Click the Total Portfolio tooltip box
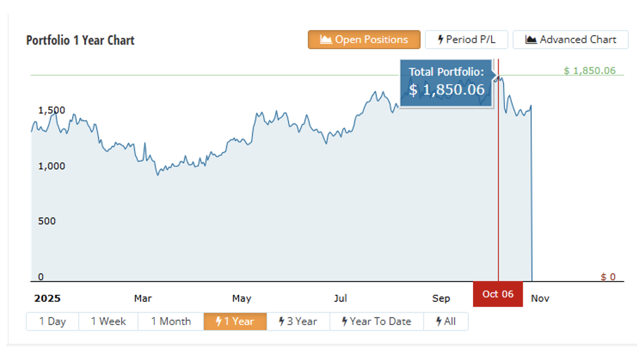 coord(447,82)
